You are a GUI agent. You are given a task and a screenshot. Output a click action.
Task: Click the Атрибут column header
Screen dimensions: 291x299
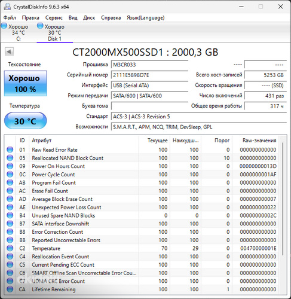[x=84, y=141]
